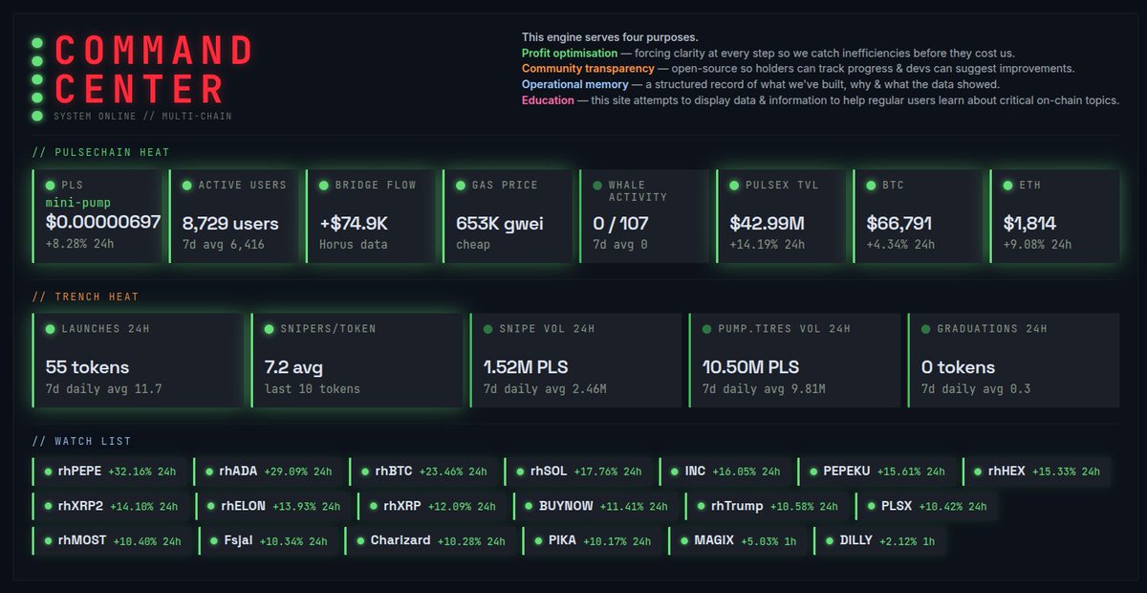Select Fsjal in the watch list
The width and height of the screenshot is (1147, 593).
(268, 540)
